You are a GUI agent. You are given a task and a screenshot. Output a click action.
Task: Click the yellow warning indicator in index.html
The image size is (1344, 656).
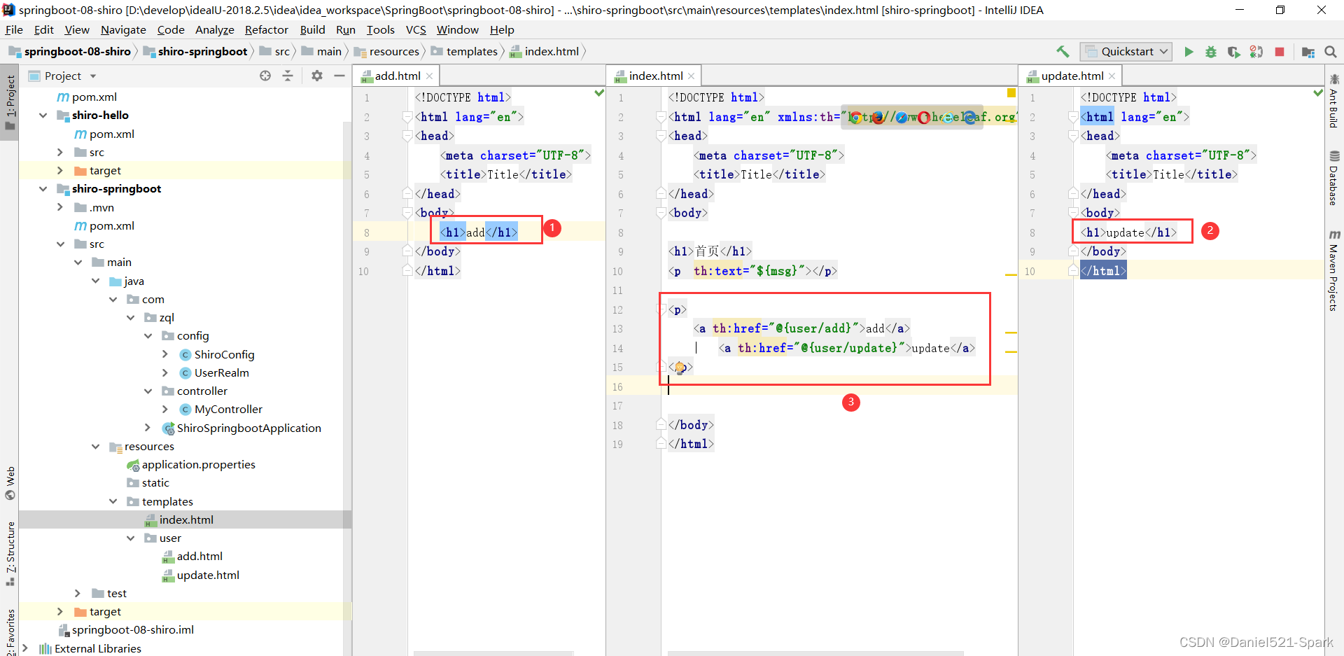click(x=1011, y=93)
